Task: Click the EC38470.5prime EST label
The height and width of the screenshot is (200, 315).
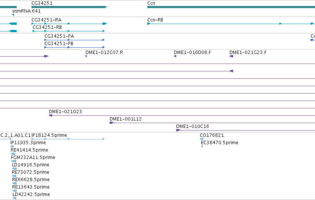Action: tap(220, 143)
